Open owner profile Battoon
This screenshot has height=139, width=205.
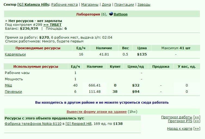(120, 14)
